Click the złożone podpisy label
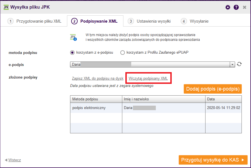The height and width of the screenshot is (168, 251). click(x=23, y=77)
